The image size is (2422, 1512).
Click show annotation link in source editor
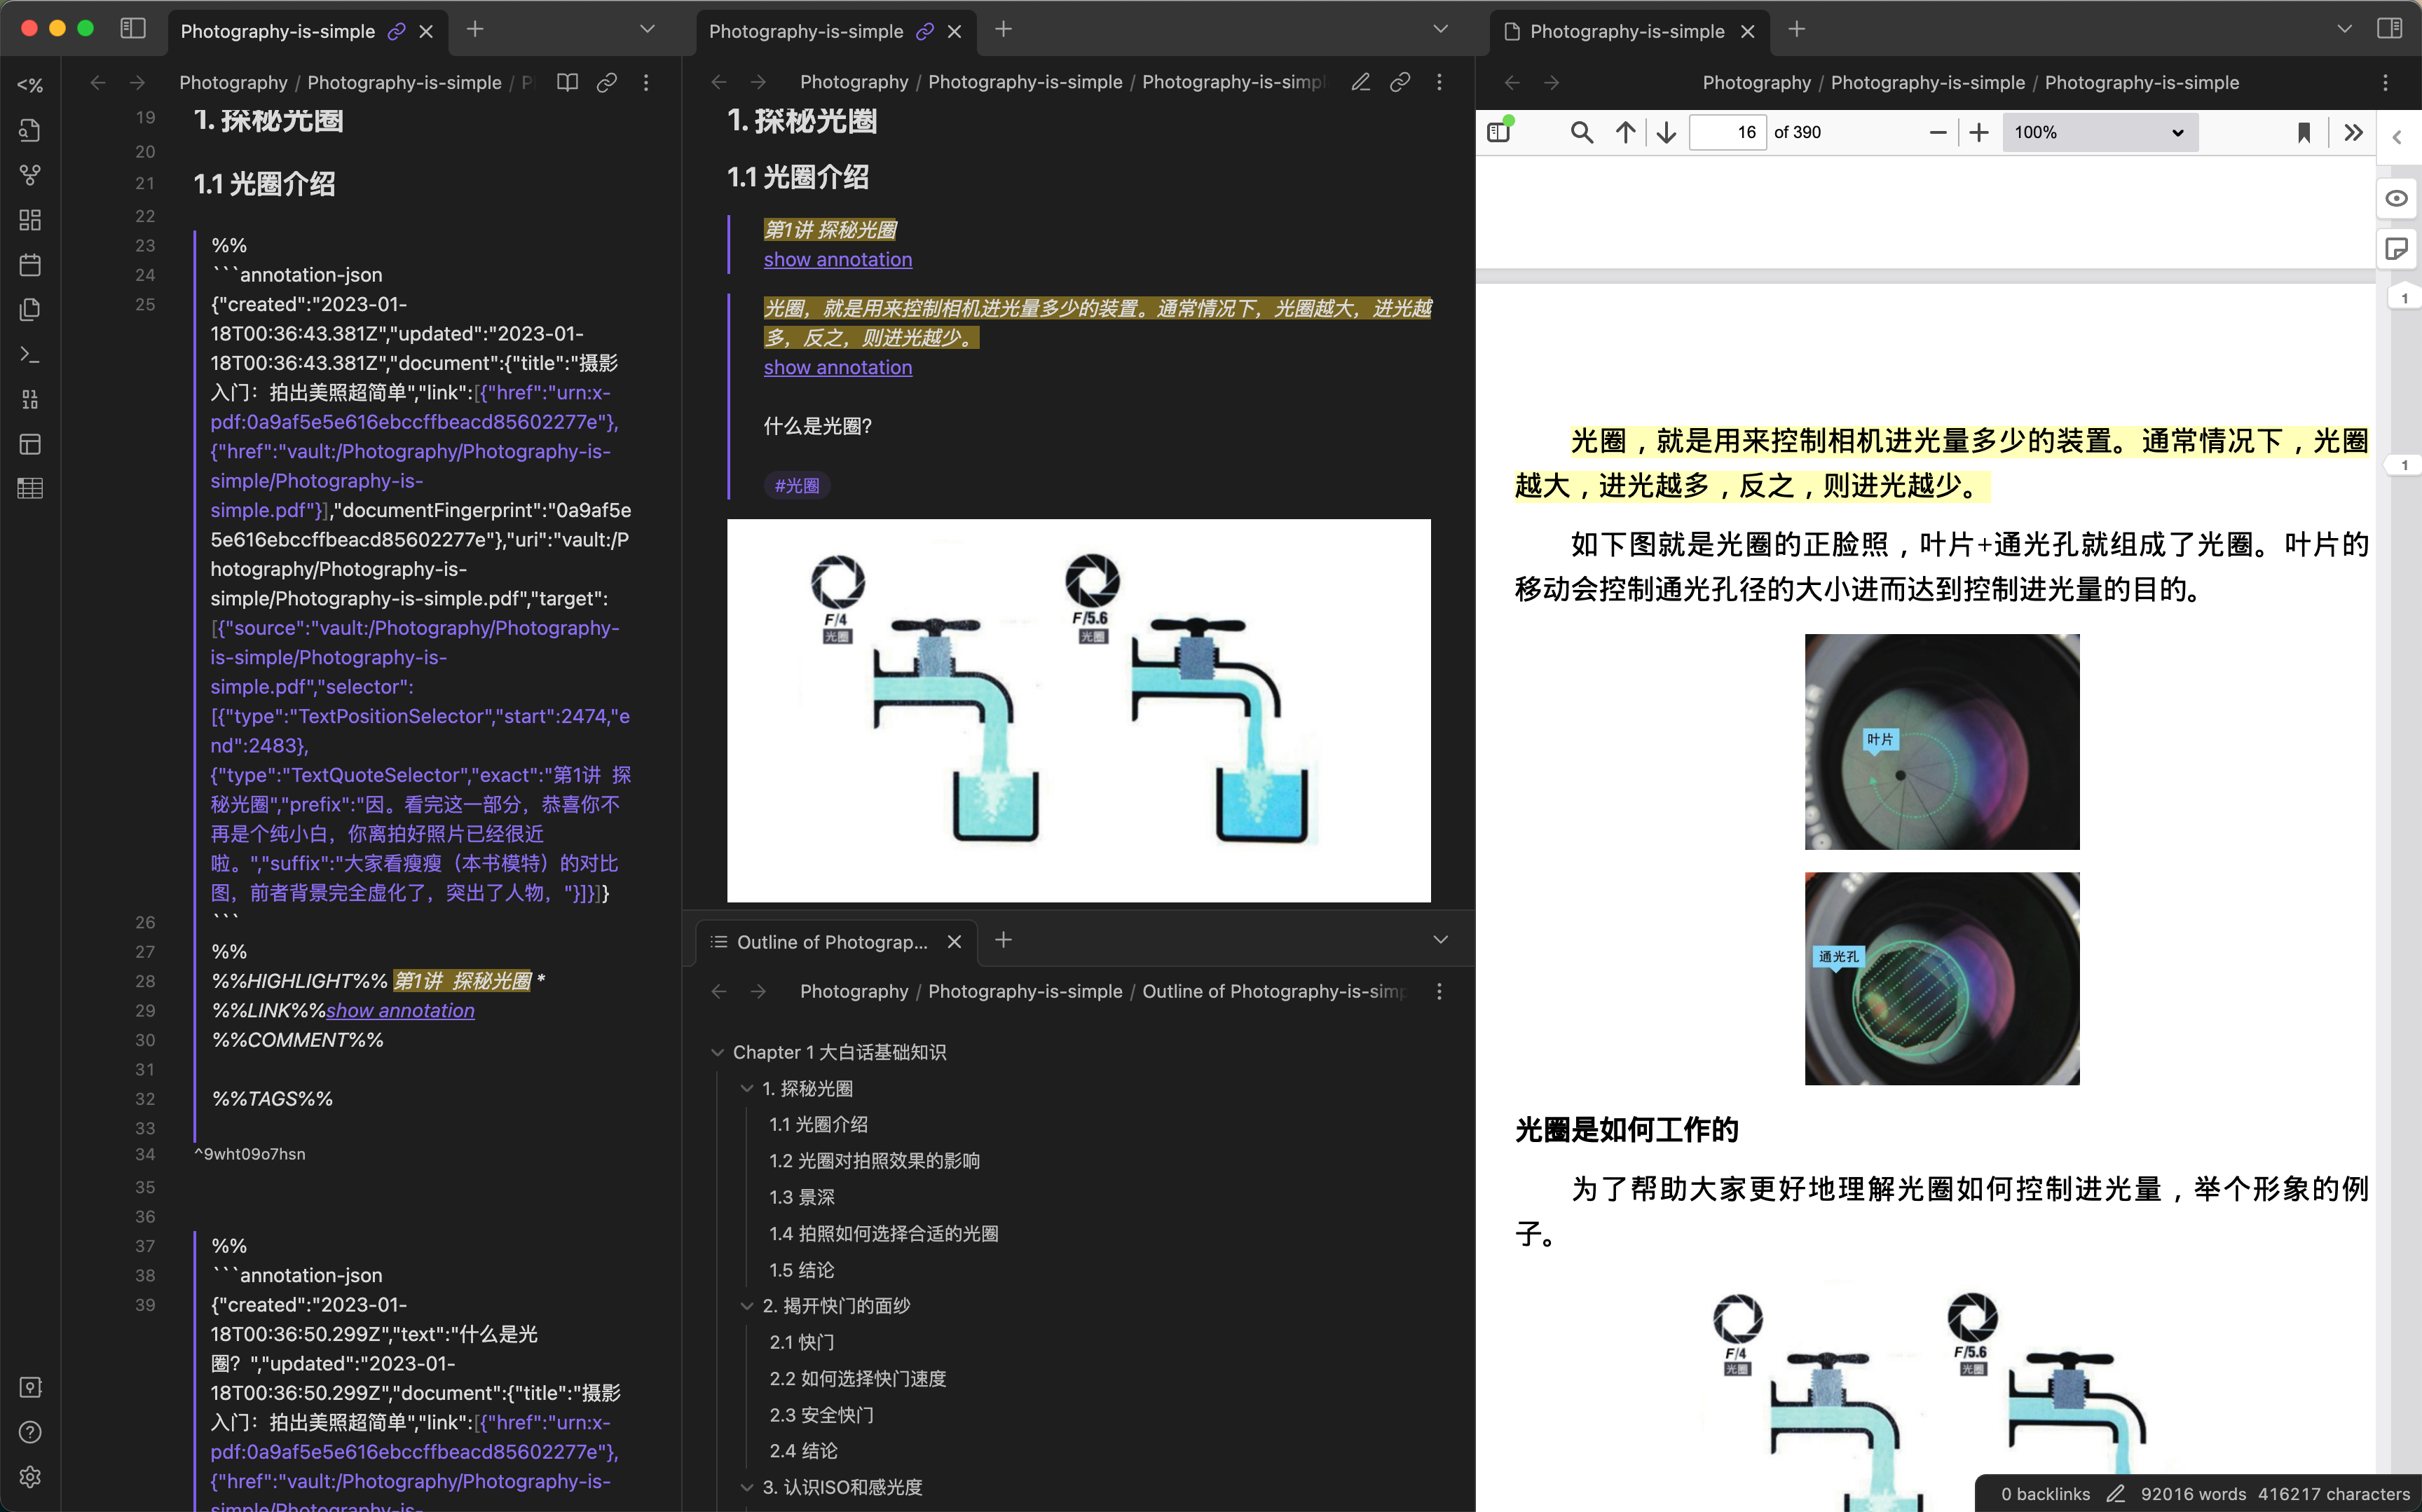tap(400, 1010)
